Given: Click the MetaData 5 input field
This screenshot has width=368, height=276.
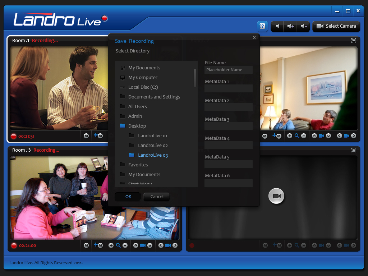Looking at the screenshot, I should (x=228, y=164).
